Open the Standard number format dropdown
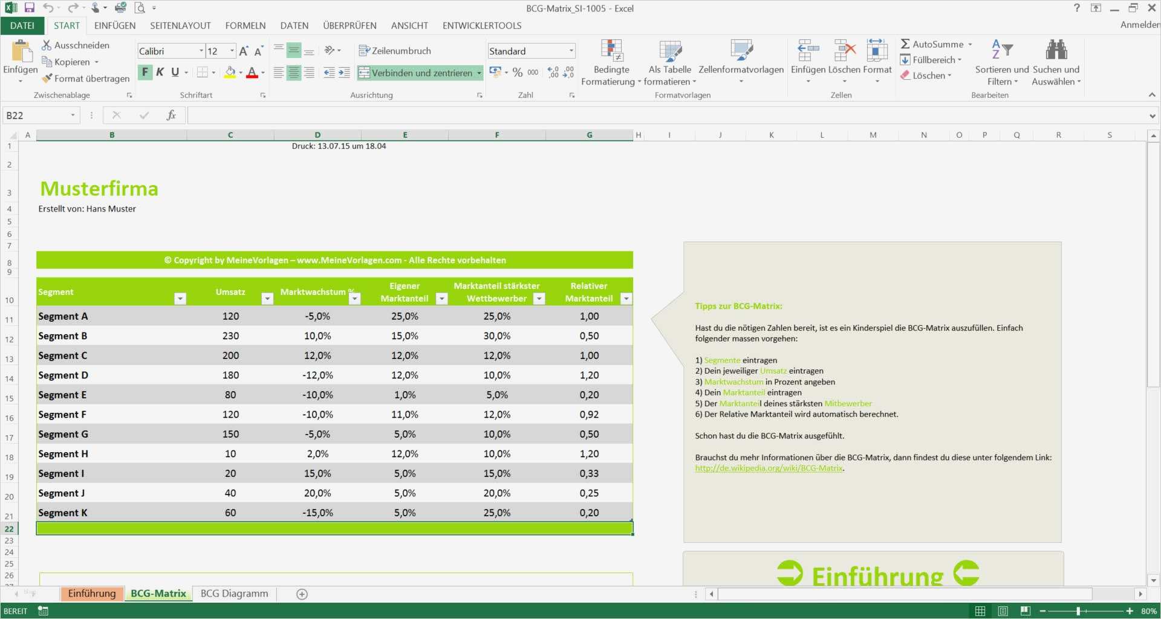Image resolution: width=1161 pixels, height=619 pixels. point(571,51)
